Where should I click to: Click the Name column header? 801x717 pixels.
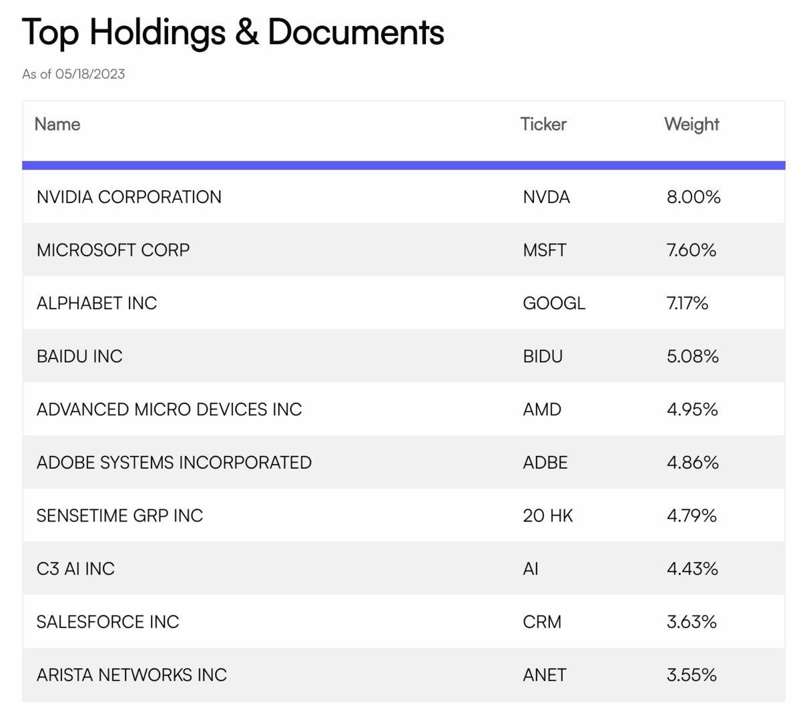coord(57,125)
